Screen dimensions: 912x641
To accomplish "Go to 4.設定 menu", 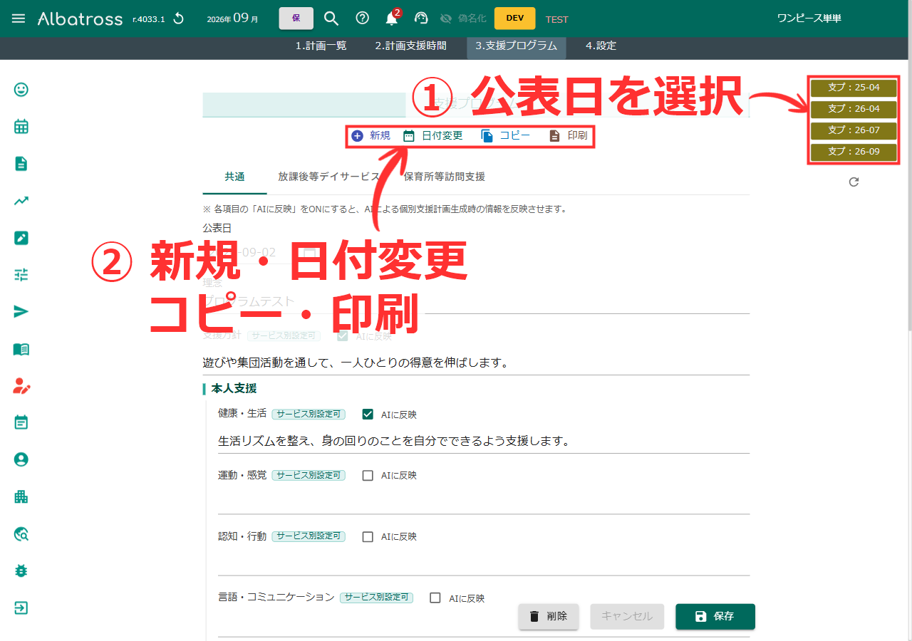I will coord(601,46).
